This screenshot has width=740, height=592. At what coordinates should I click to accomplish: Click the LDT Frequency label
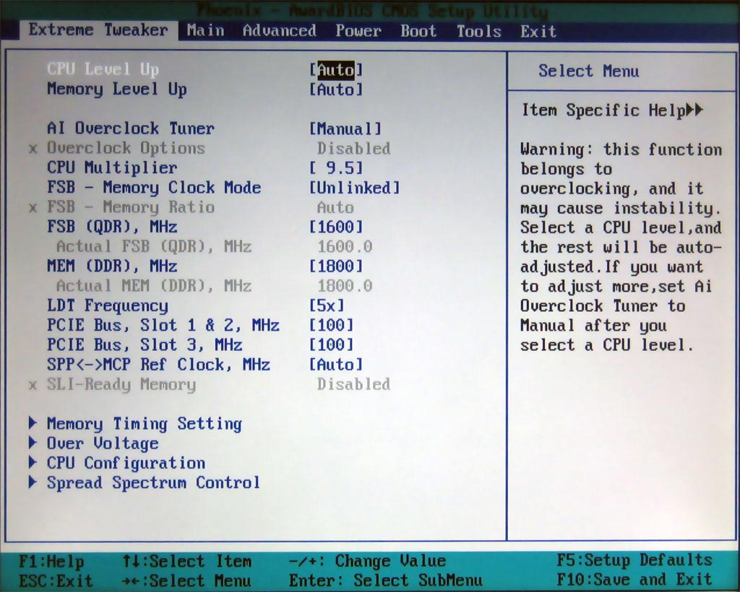click(x=107, y=305)
